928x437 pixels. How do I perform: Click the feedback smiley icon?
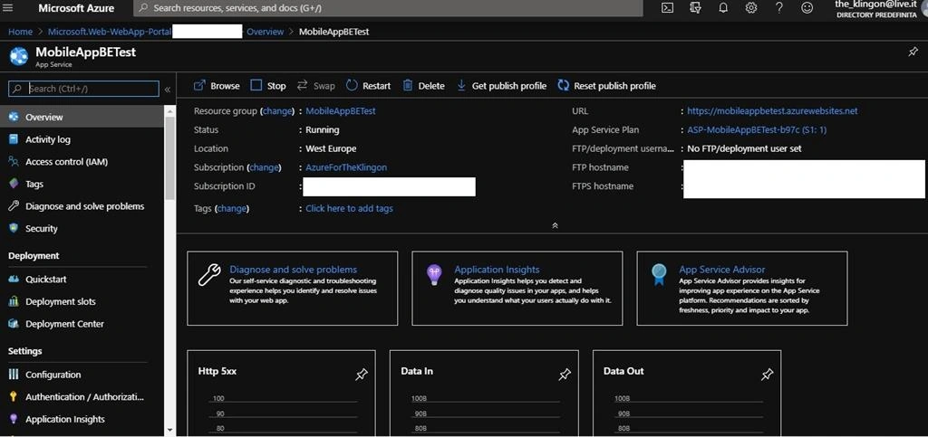pos(807,7)
